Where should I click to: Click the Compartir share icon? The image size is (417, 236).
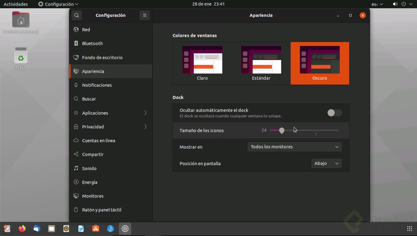(76, 154)
